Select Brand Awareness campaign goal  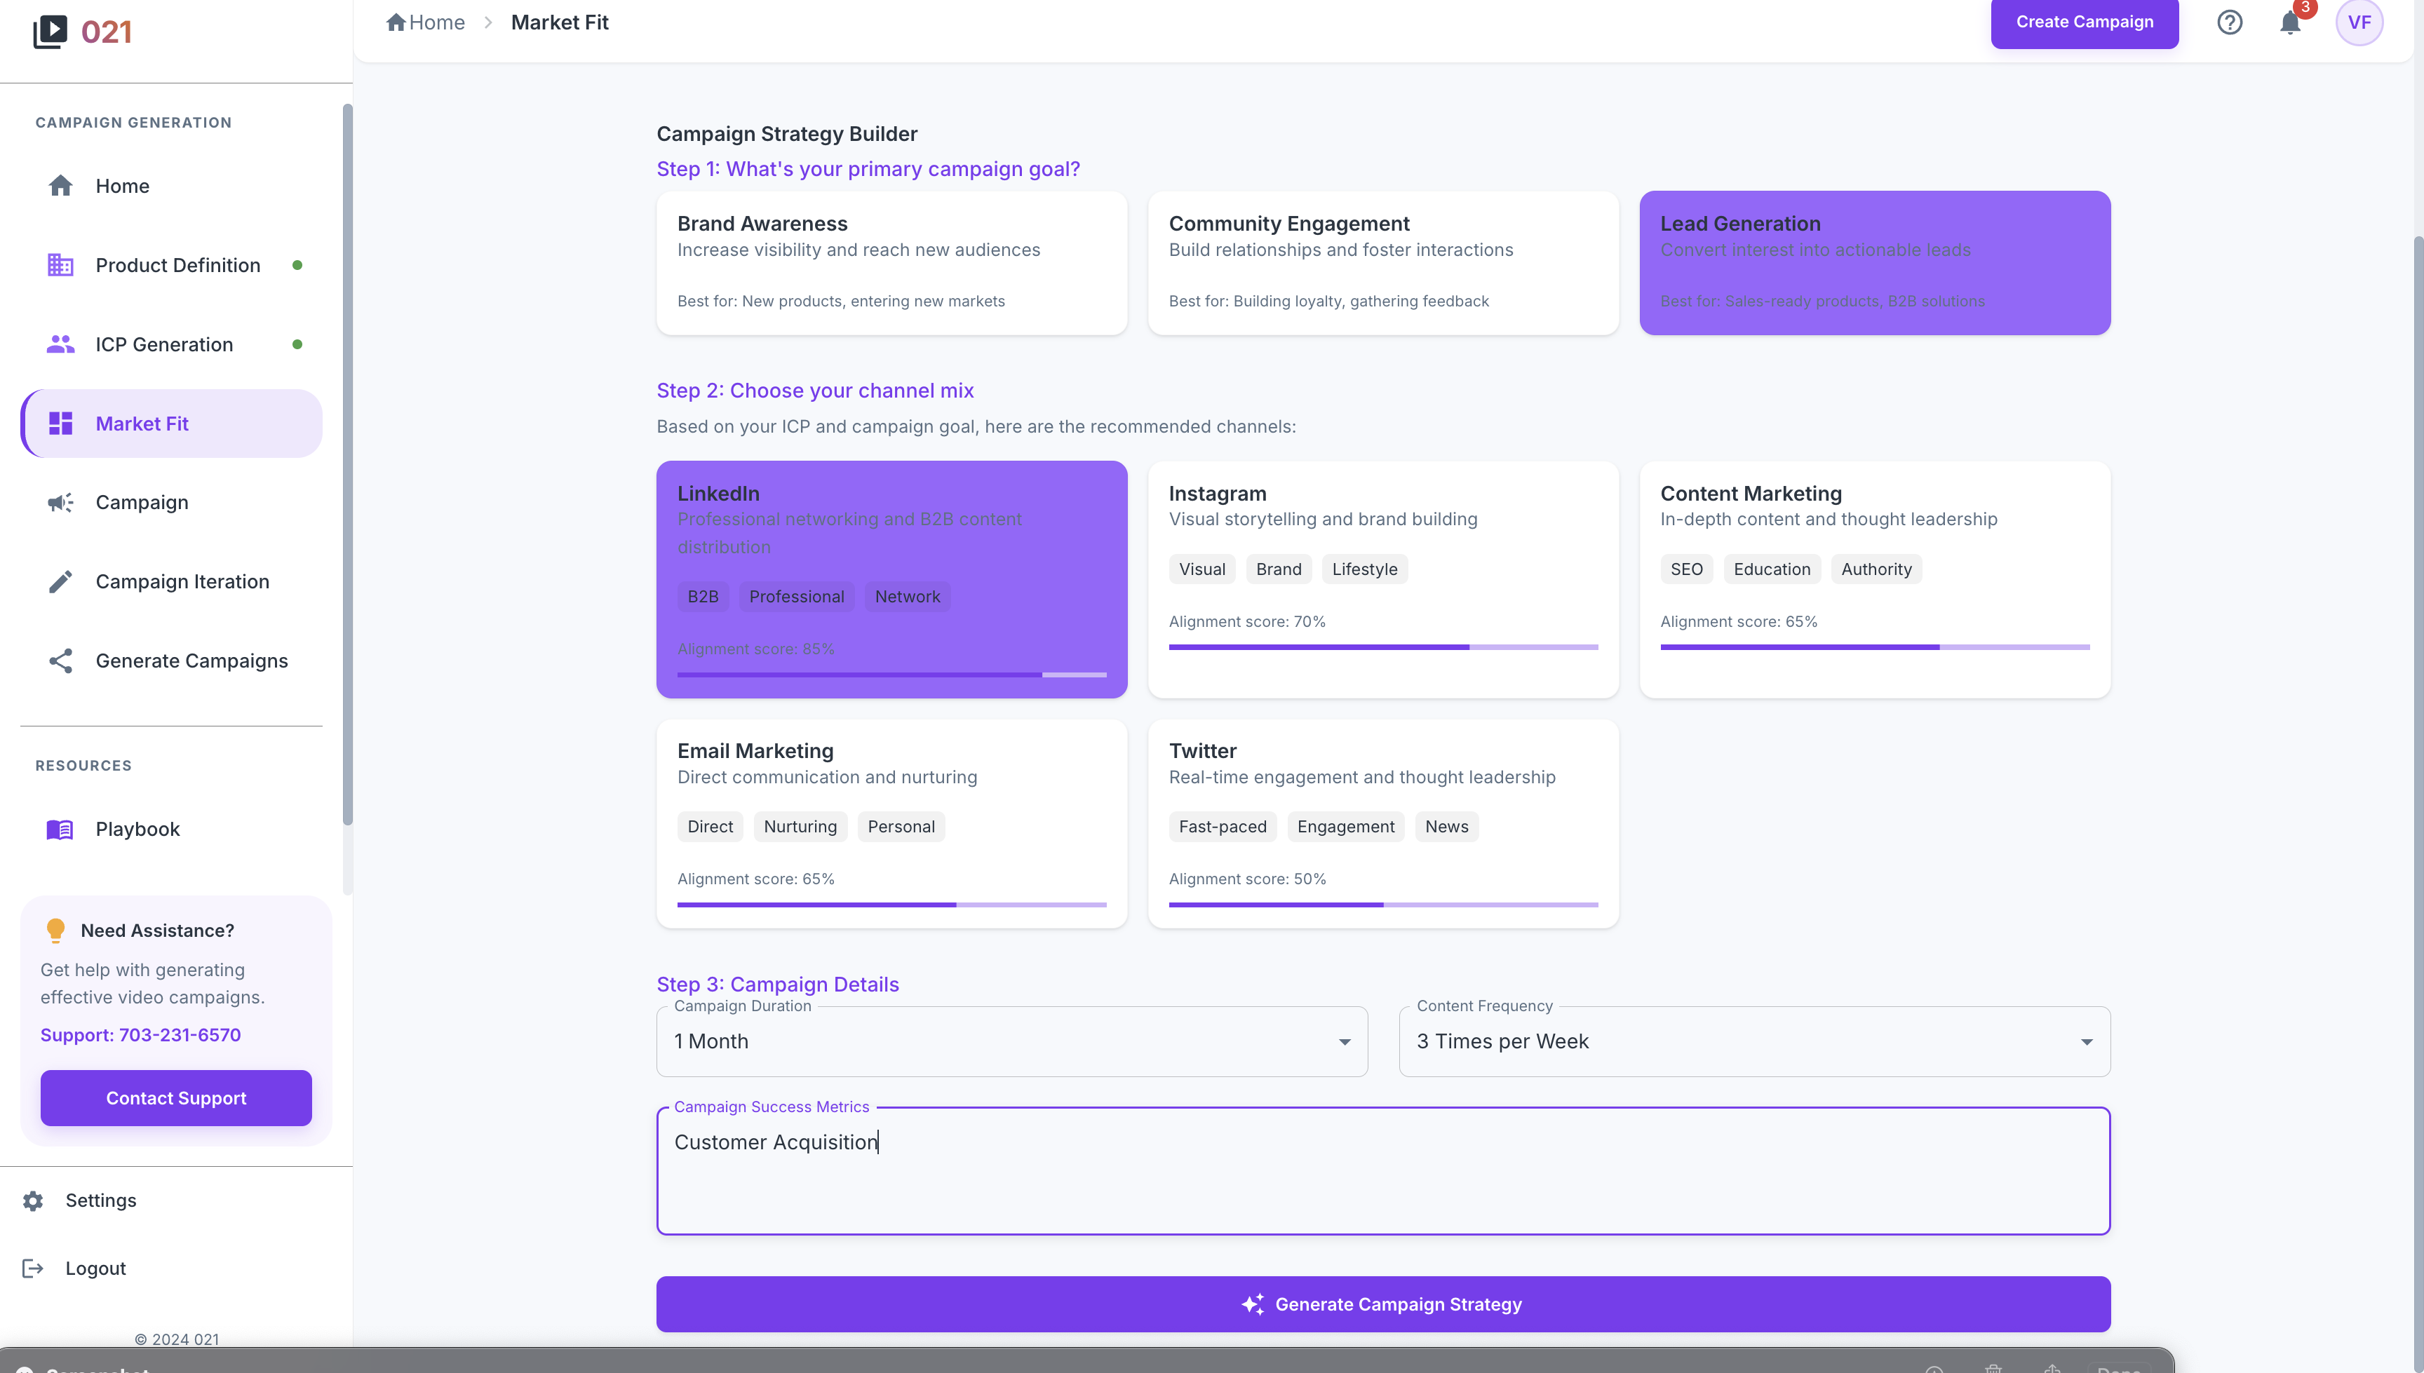[891, 262]
